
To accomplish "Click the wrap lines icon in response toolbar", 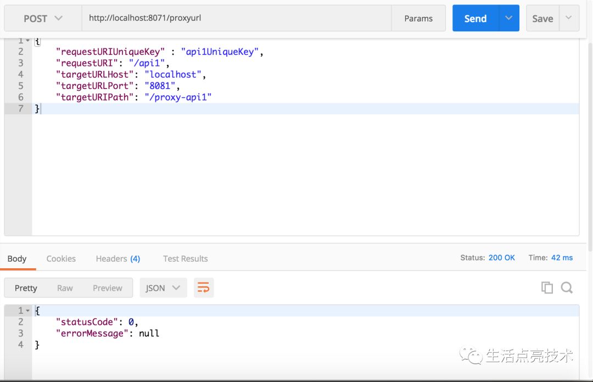I will pyautogui.click(x=204, y=287).
